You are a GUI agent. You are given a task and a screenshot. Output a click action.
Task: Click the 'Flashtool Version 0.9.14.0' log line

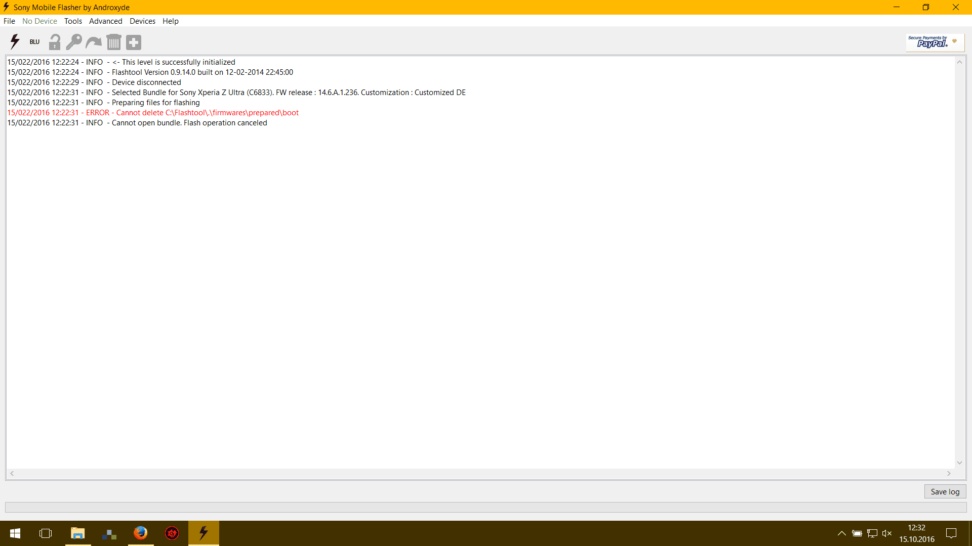click(150, 72)
